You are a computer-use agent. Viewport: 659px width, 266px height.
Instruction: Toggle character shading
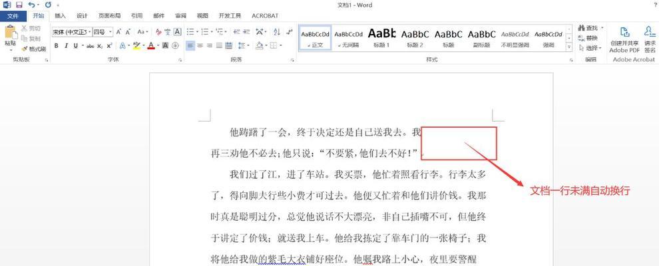point(166,45)
